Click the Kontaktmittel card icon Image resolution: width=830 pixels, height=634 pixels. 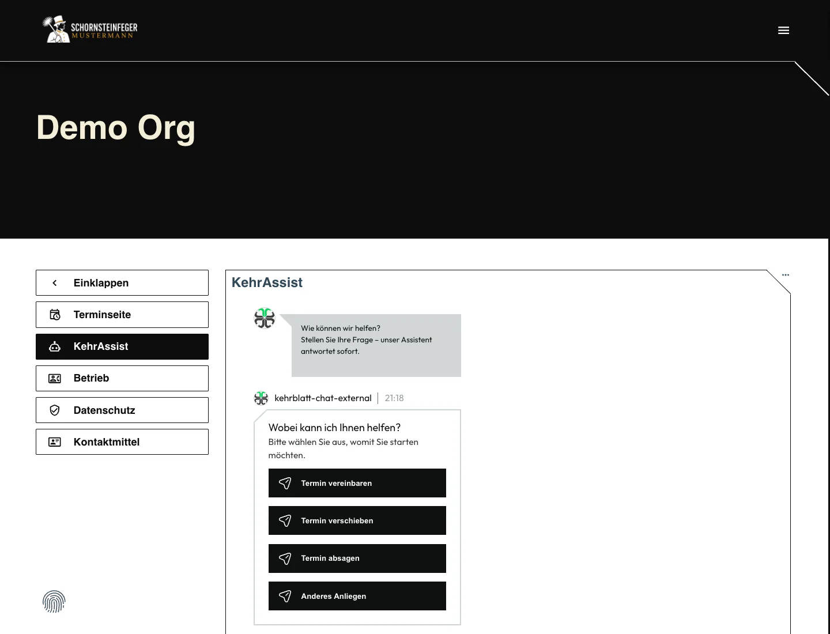[x=55, y=442]
